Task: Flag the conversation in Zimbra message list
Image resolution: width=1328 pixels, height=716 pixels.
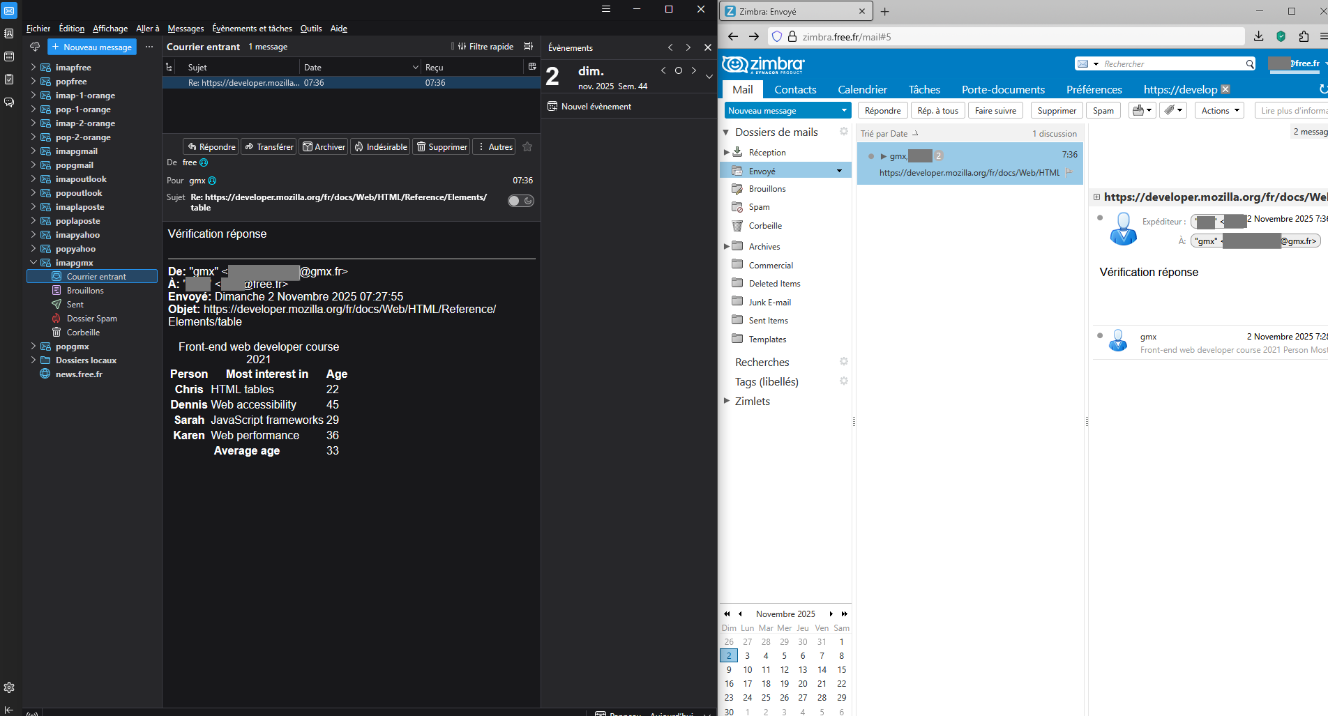Action: pos(1069,172)
